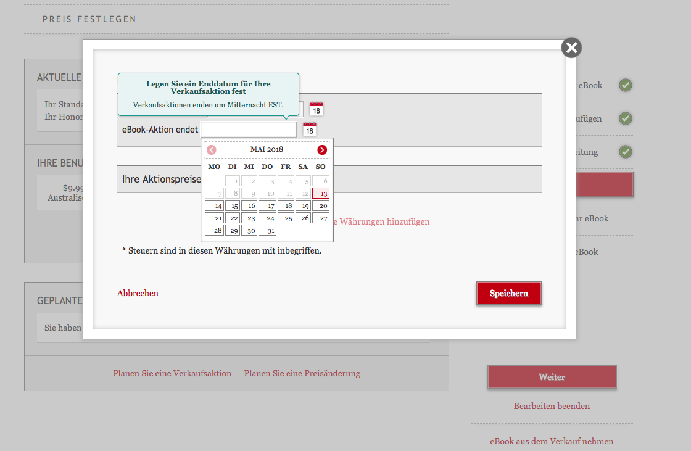691x451 pixels.
Task: Click the Weiter button
Action: [x=552, y=377]
